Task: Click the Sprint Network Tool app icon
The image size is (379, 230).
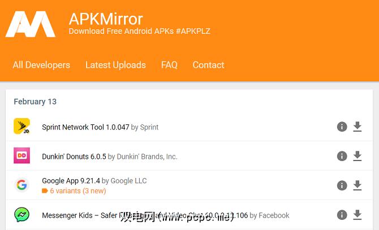Action: click(21, 126)
